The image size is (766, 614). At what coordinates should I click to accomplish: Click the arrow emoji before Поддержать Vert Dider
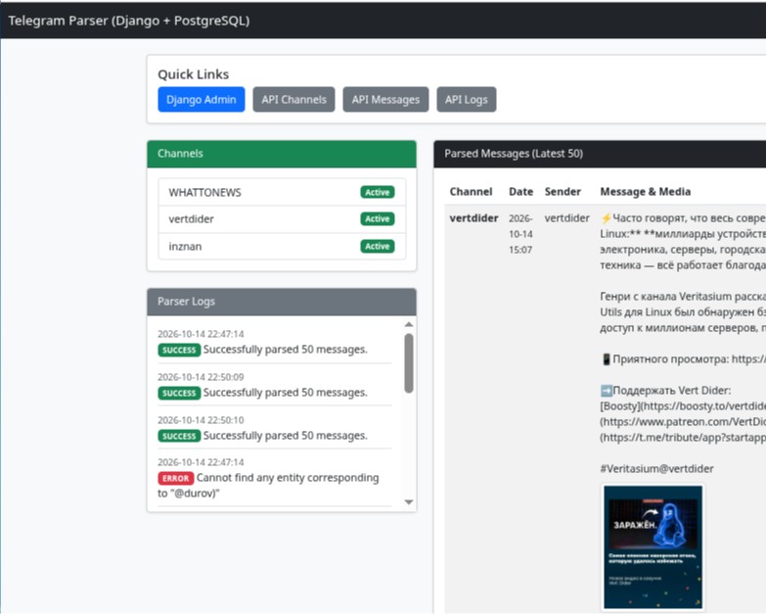(607, 391)
